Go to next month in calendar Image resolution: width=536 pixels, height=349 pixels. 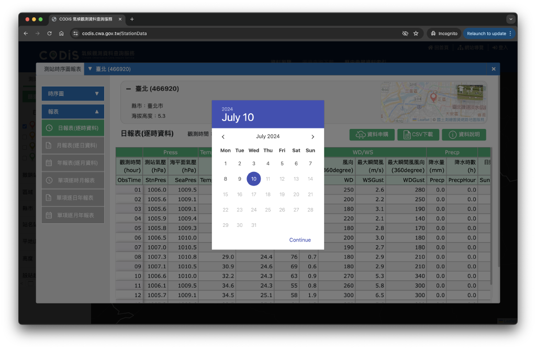[313, 137]
